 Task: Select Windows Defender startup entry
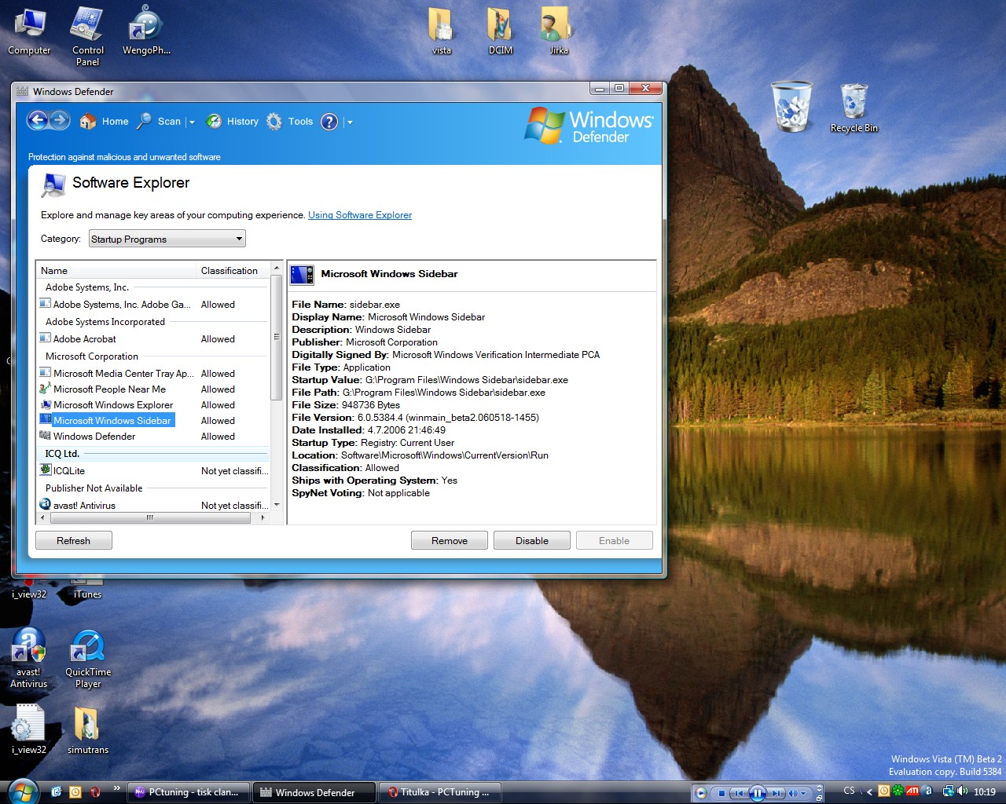pos(153,437)
